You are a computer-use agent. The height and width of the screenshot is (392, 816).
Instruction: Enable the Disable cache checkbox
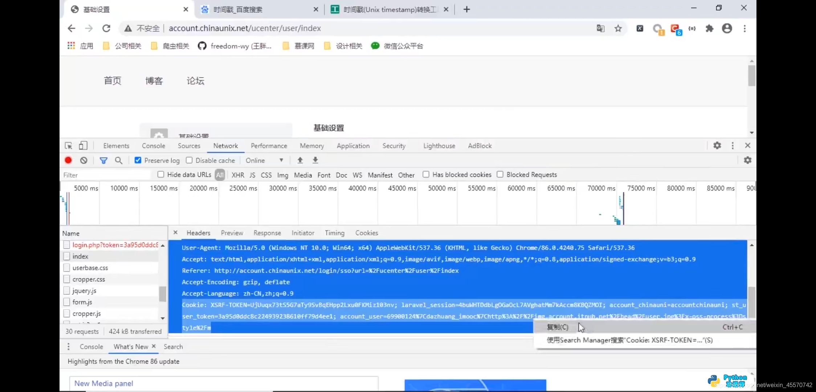click(189, 160)
